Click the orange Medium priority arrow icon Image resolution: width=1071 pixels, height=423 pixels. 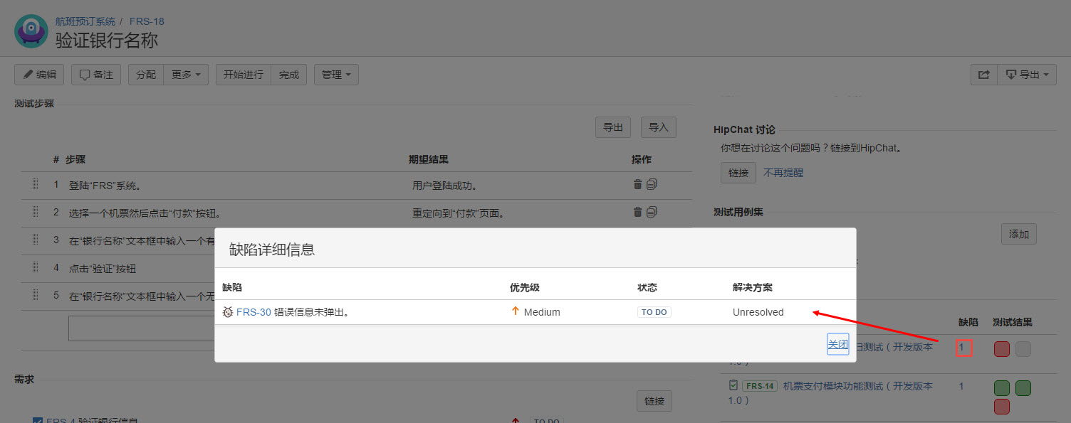click(x=516, y=311)
